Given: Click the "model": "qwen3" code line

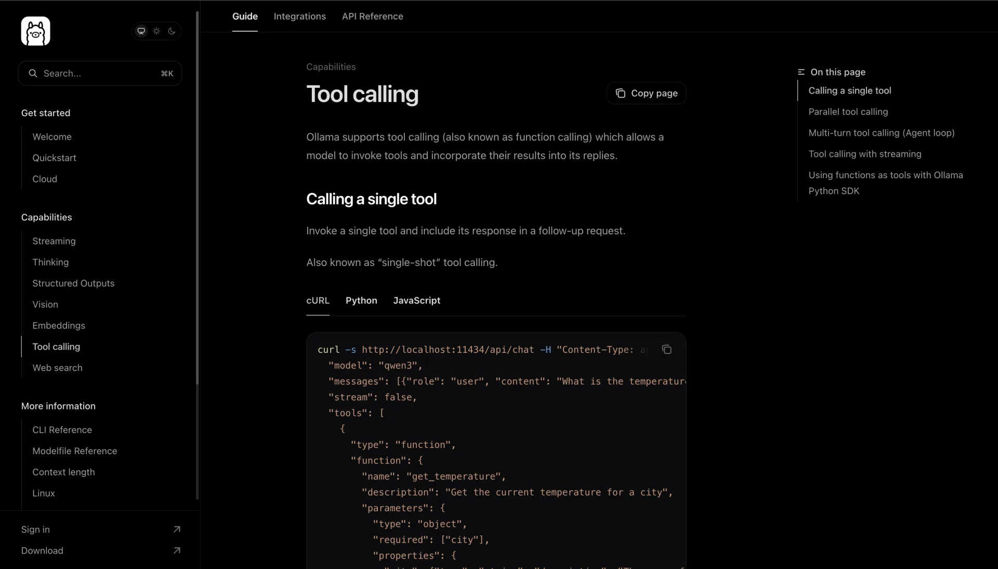Looking at the screenshot, I should pyautogui.click(x=375, y=366).
